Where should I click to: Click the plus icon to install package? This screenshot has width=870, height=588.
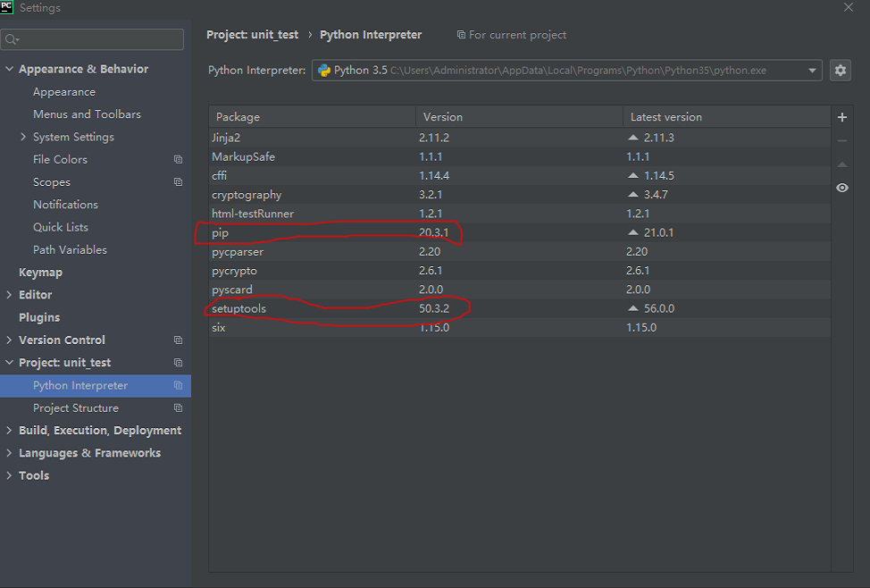[841, 117]
